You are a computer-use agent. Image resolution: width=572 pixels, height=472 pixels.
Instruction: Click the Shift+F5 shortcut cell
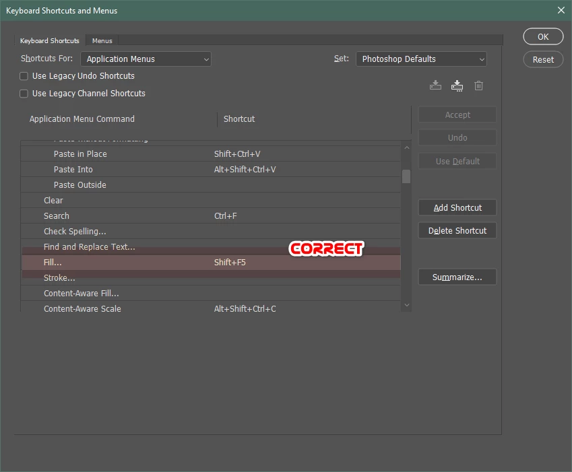point(230,263)
